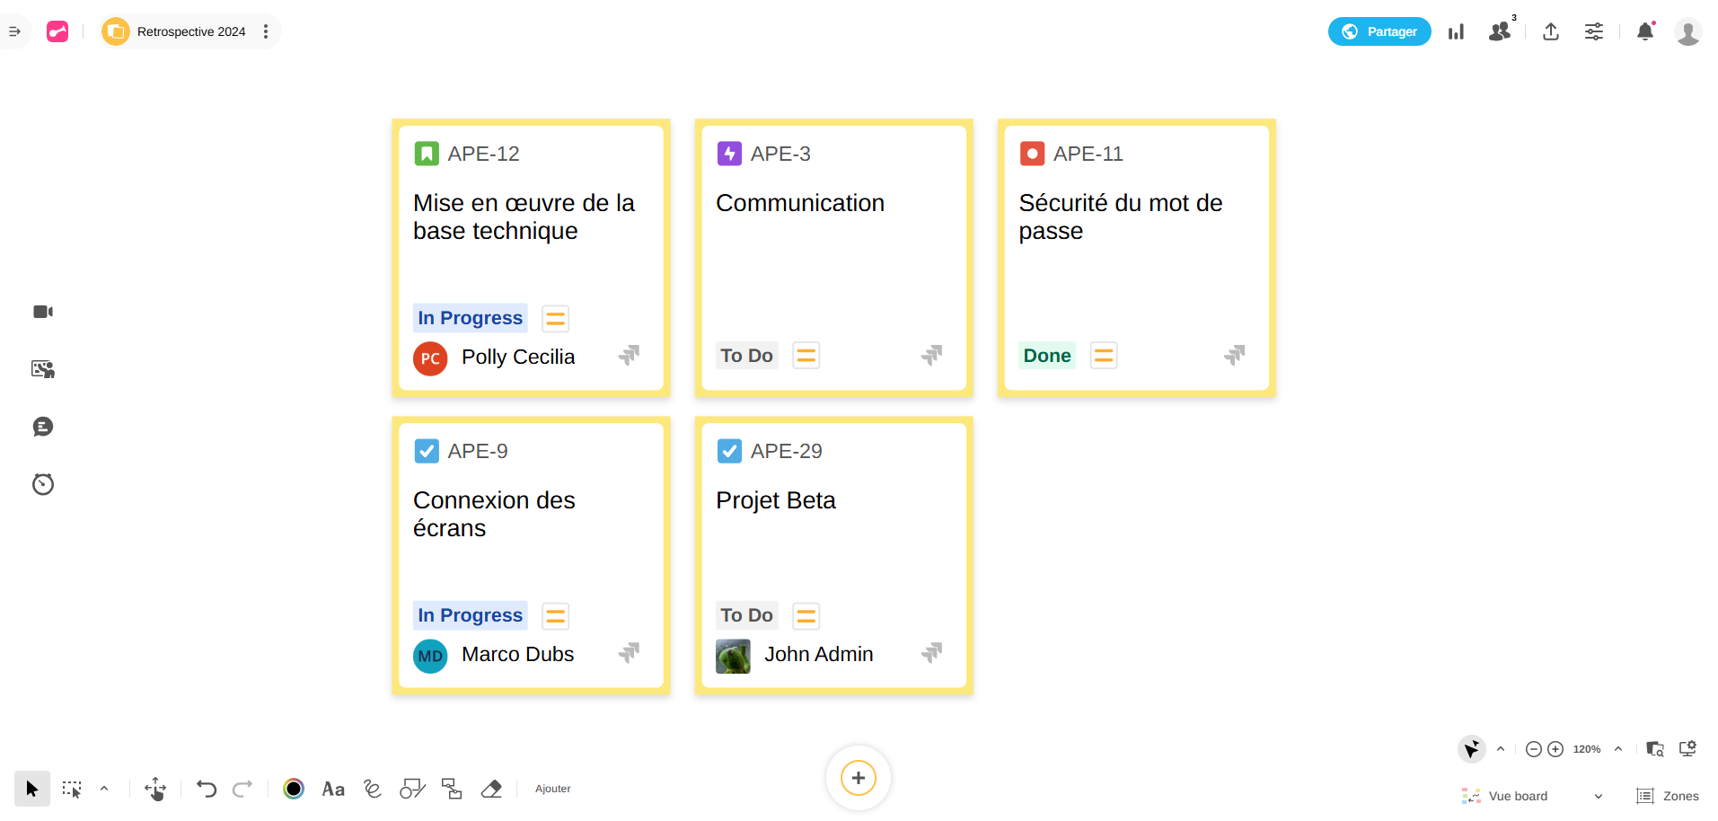Choose the freehand drawing pen tool
This screenshot has height=821, width=1718.
click(373, 789)
